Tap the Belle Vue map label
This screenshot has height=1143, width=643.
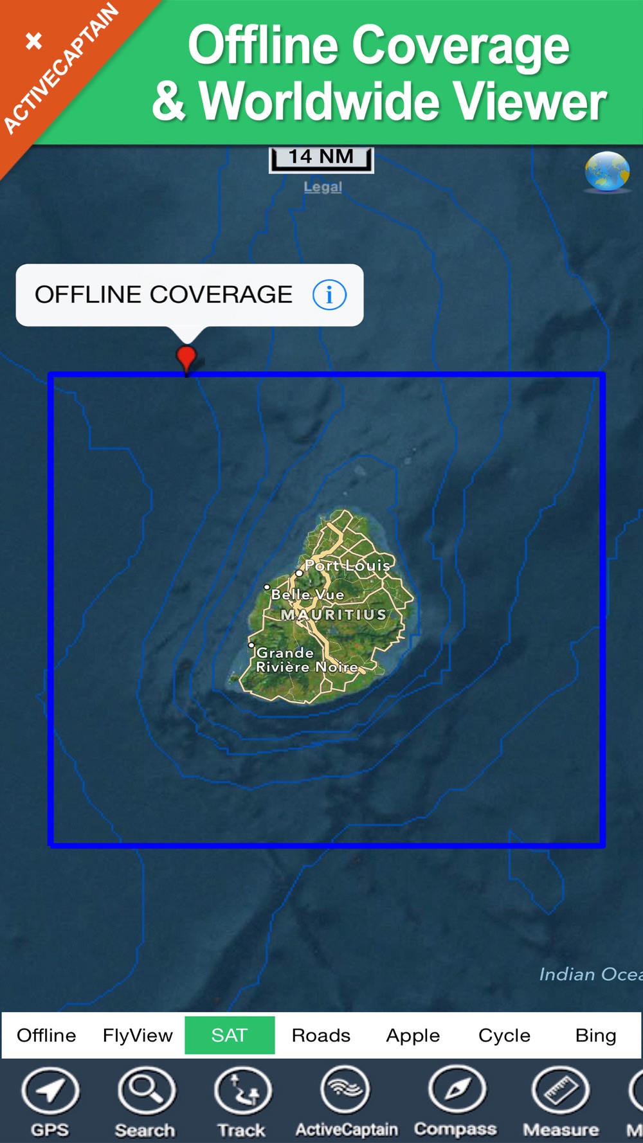pos(307,595)
